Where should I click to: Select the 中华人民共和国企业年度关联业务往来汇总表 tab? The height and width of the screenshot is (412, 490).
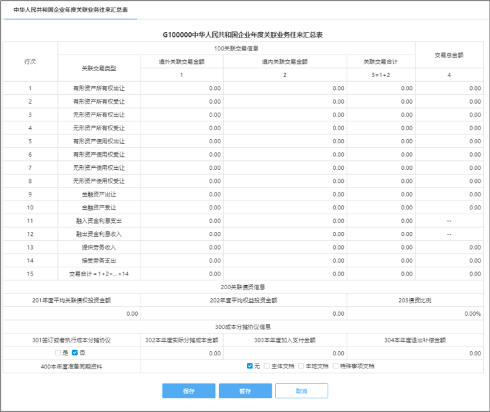coord(70,10)
